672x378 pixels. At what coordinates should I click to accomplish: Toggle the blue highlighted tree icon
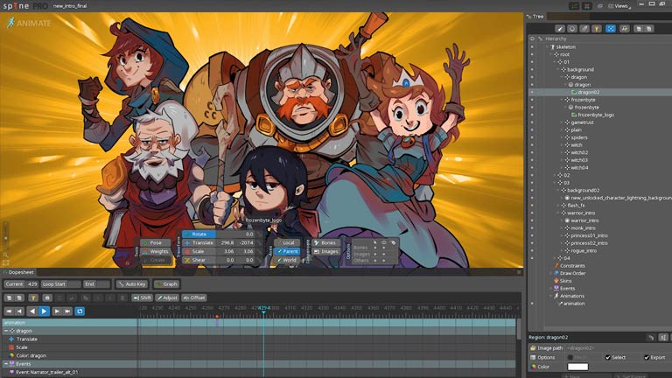click(x=611, y=29)
